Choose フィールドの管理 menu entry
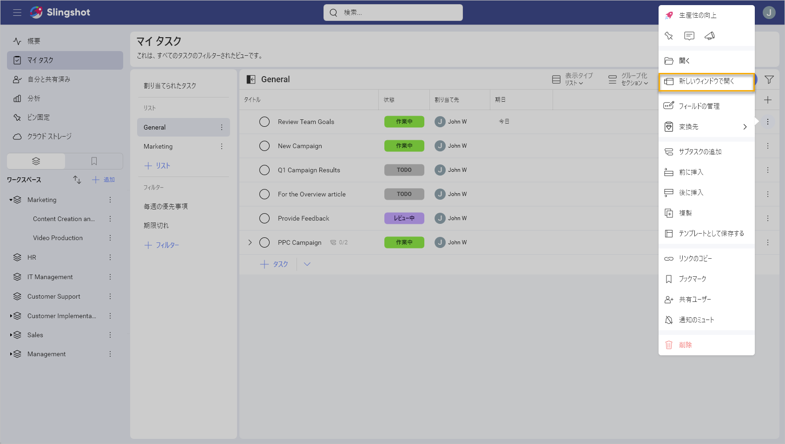This screenshot has height=444, width=785. click(x=706, y=106)
